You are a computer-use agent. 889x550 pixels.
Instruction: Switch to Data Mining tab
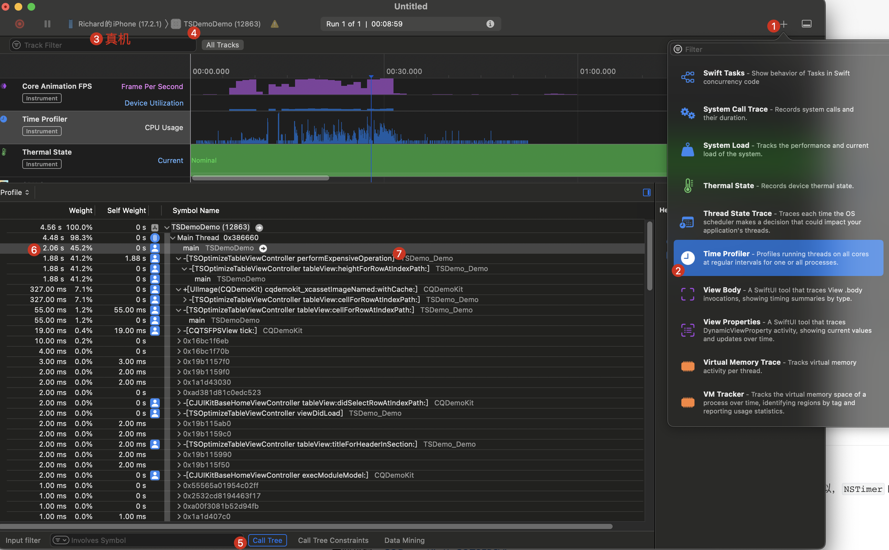click(x=404, y=540)
